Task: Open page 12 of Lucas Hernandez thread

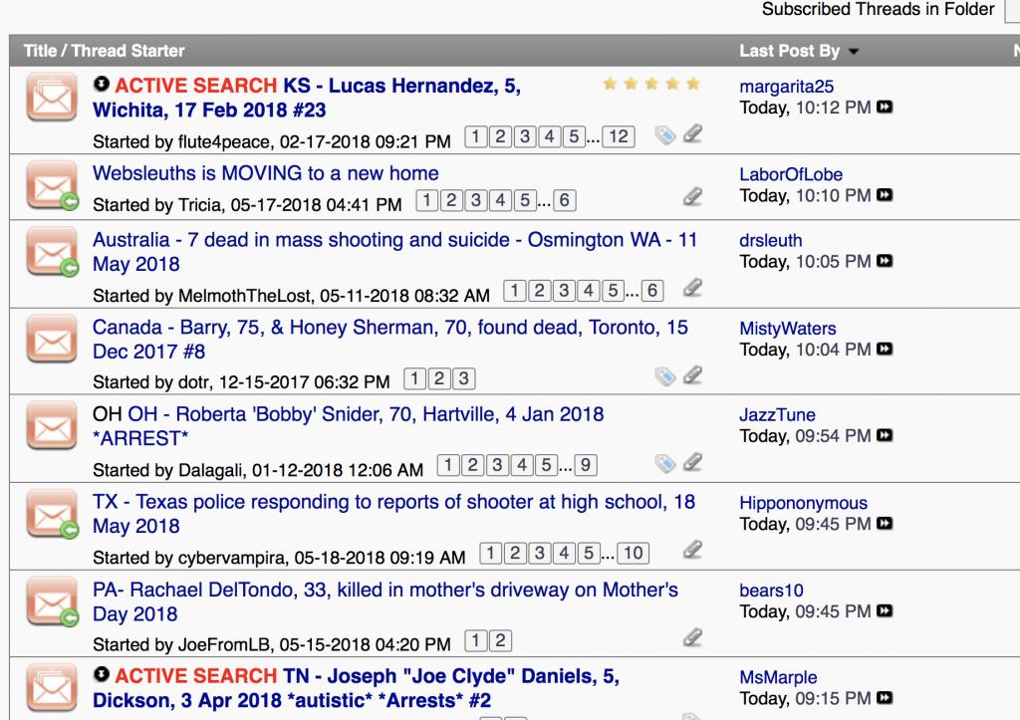Action: click(x=619, y=137)
